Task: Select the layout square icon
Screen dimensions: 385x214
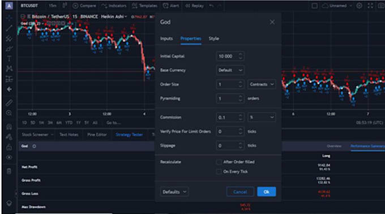Action: 315,6
